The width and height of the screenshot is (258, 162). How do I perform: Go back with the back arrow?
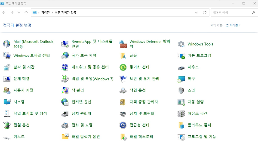pos(4,12)
